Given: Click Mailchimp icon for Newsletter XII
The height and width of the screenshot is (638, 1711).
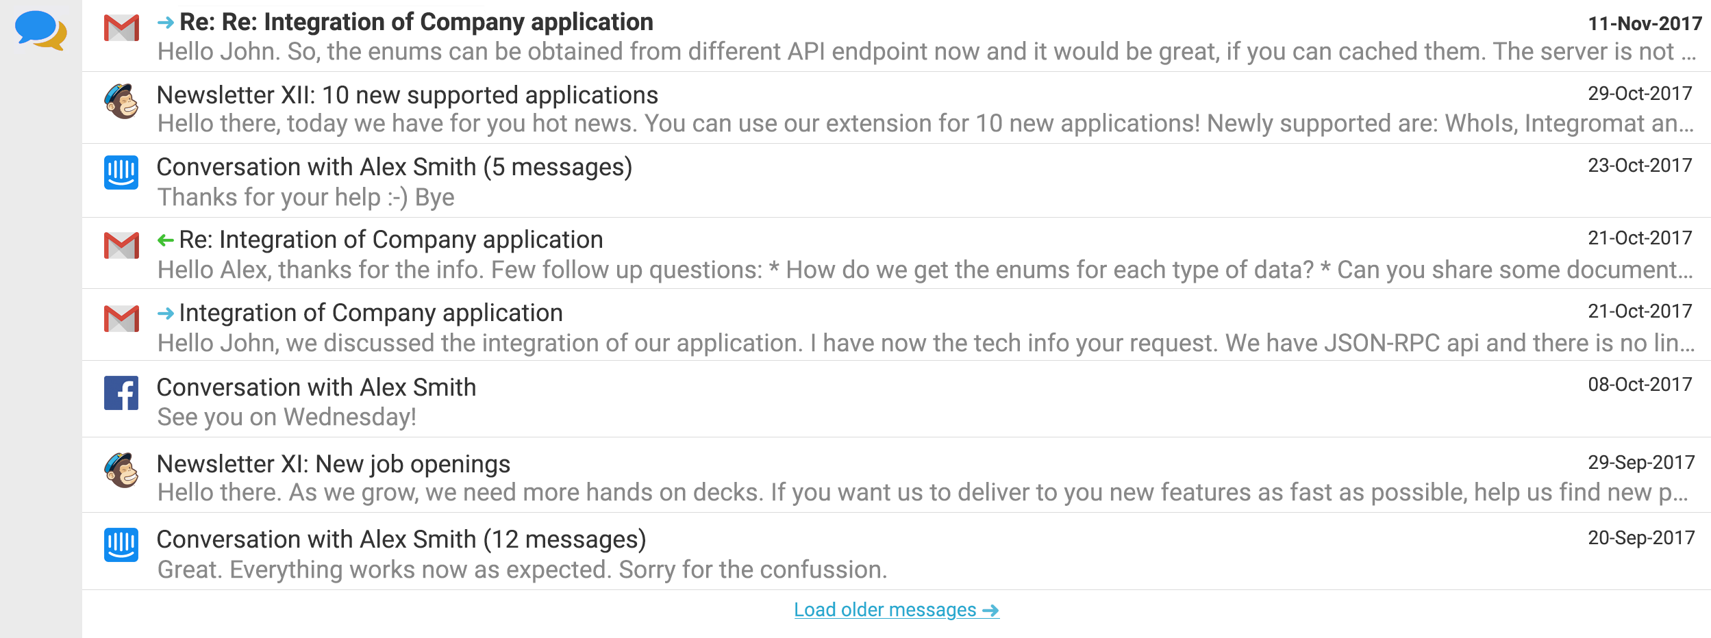Looking at the screenshot, I should click(x=121, y=101).
